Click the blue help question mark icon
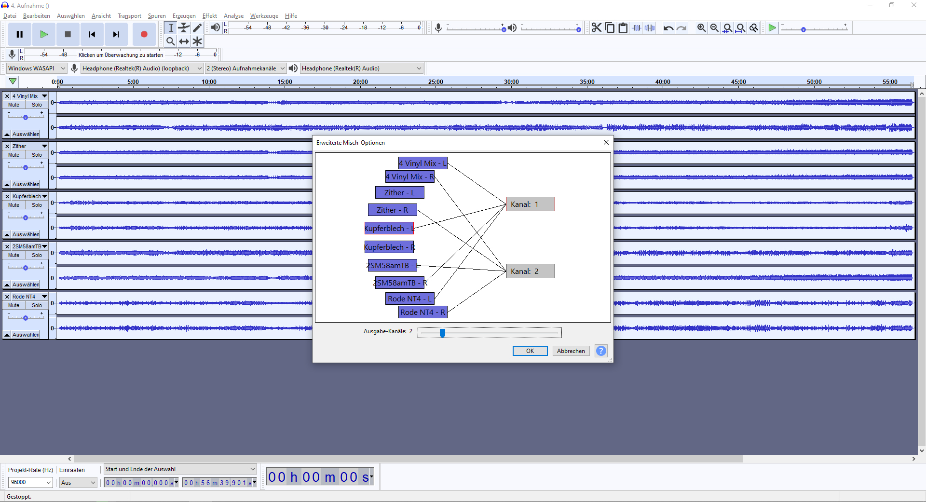Screen dimensions: 926x502 tap(601, 351)
